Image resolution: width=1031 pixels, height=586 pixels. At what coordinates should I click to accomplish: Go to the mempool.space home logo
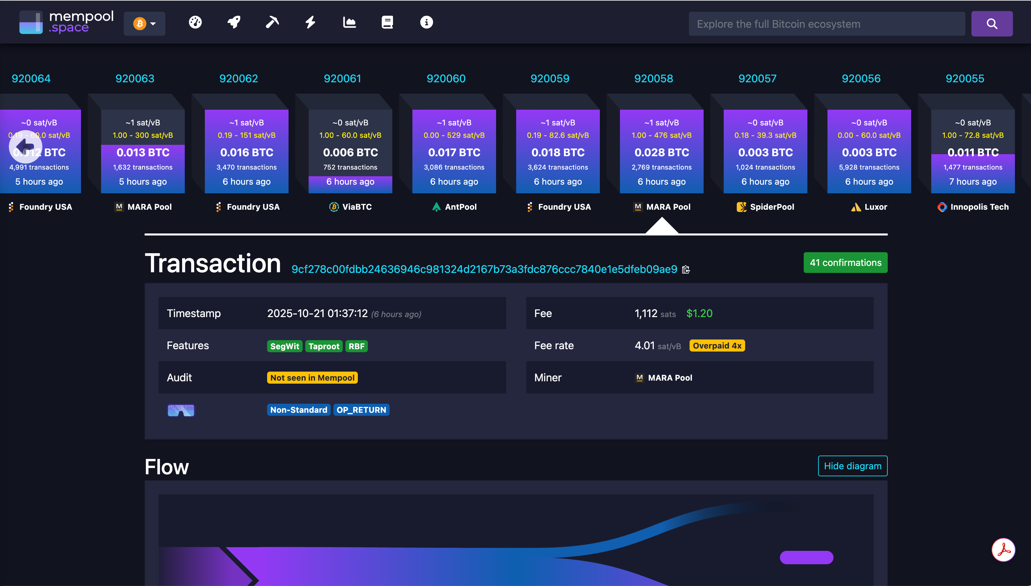coord(67,22)
